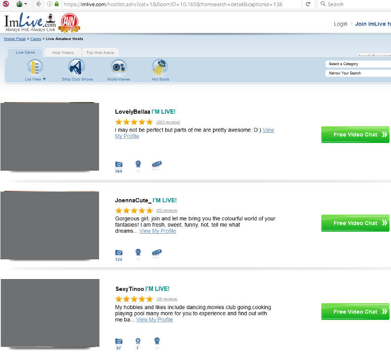The height and width of the screenshot is (353, 391).
Task: Select the Top Host Arena tab
Action: [100, 52]
